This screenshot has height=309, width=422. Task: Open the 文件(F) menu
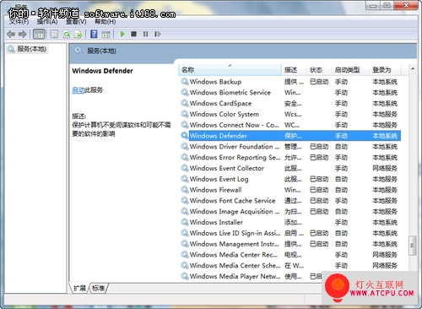[19, 22]
